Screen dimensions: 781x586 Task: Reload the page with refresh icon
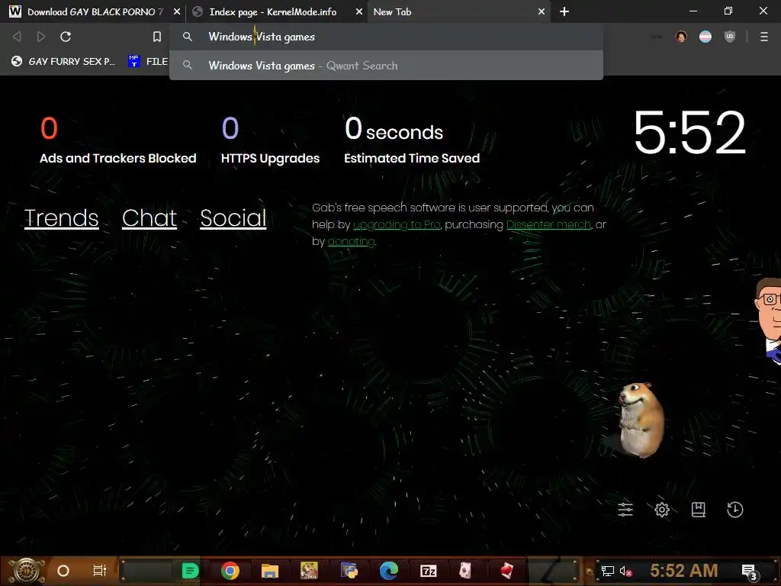click(x=66, y=37)
